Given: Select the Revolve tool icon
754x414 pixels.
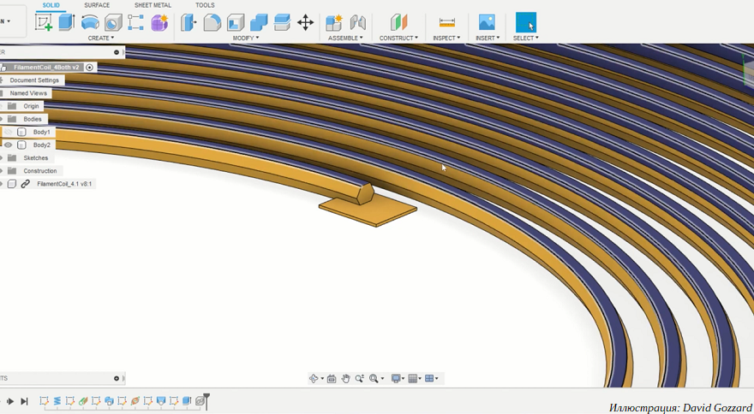Looking at the screenshot, I should 90,22.
